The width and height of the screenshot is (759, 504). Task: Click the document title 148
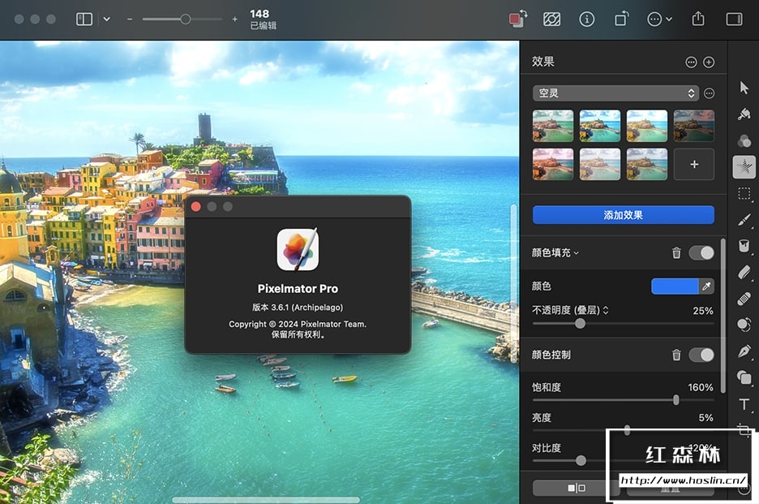[259, 14]
